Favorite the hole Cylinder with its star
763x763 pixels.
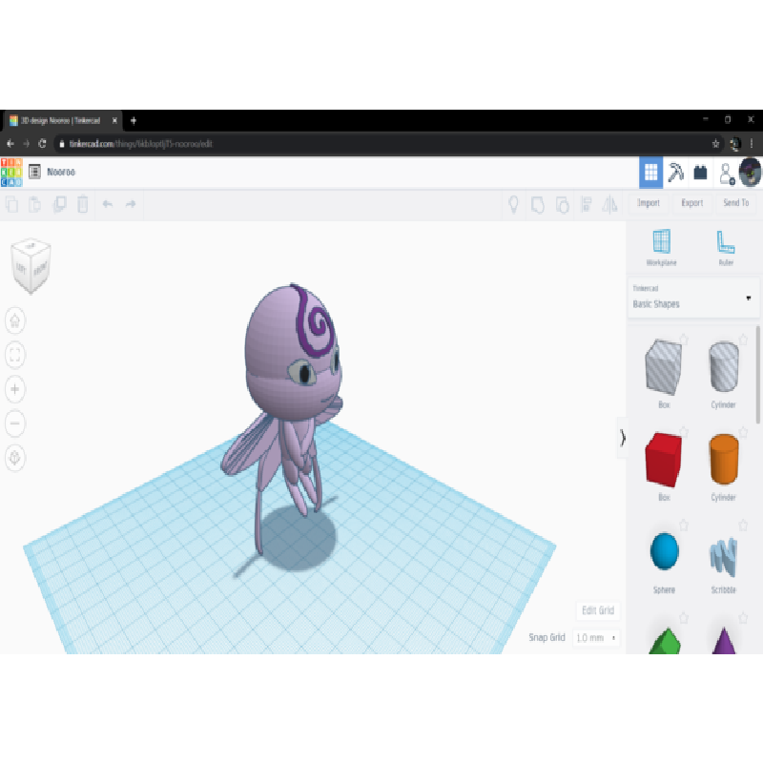[743, 340]
